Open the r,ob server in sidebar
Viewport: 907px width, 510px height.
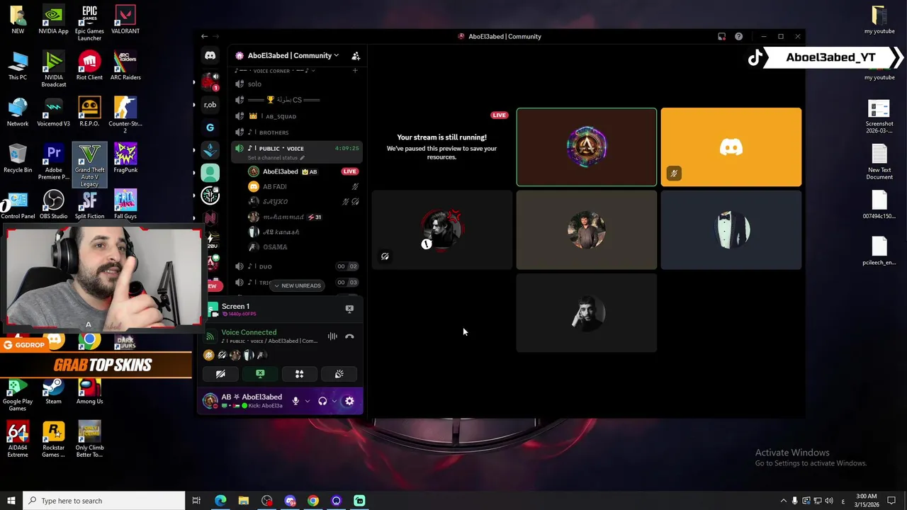[x=210, y=105]
